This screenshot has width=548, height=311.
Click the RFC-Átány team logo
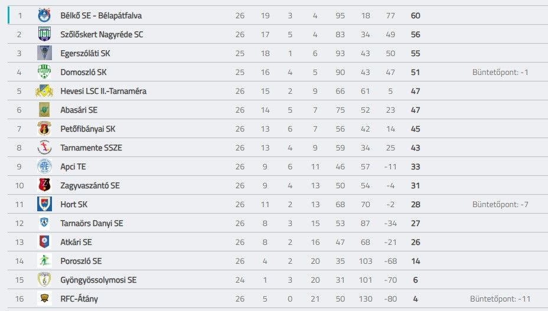point(44,299)
